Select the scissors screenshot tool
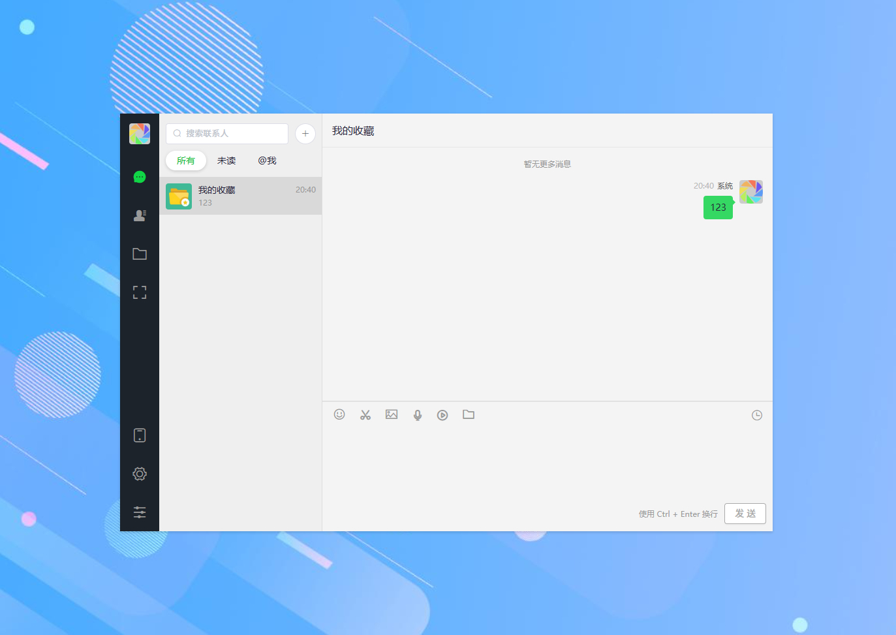The height and width of the screenshot is (635, 896). (x=365, y=415)
